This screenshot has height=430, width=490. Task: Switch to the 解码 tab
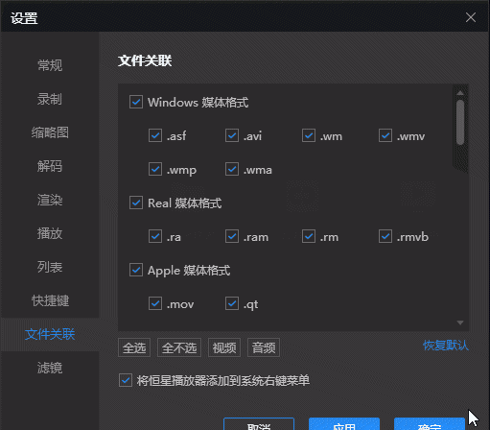coord(50,166)
